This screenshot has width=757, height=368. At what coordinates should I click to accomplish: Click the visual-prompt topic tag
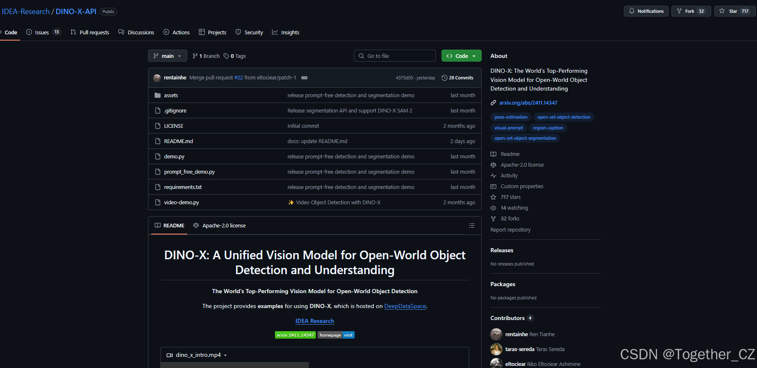(x=509, y=128)
